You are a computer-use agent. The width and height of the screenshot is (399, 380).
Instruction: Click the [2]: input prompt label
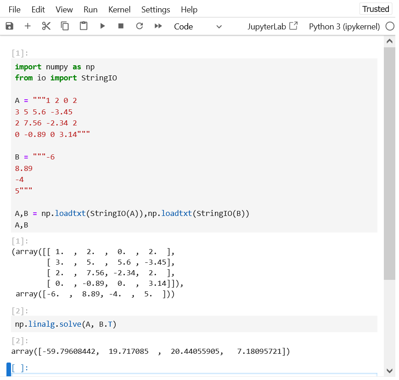tap(20, 311)
